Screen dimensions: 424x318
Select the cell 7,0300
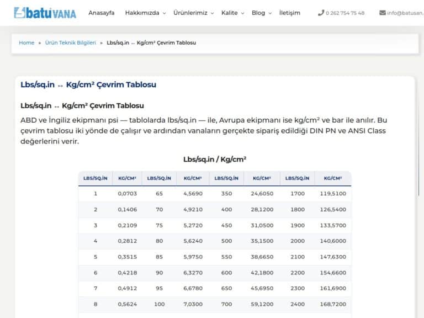click(193, 304)
